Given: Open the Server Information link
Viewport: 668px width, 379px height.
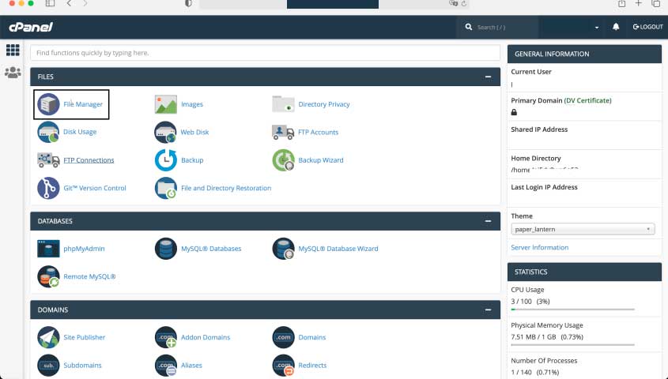Looking at the screenshot, I should (x=539, y=248).
